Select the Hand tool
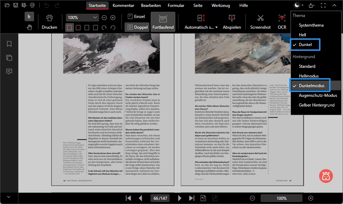The height and width of the screenshot is (204, 343). [x=30, y=27]
